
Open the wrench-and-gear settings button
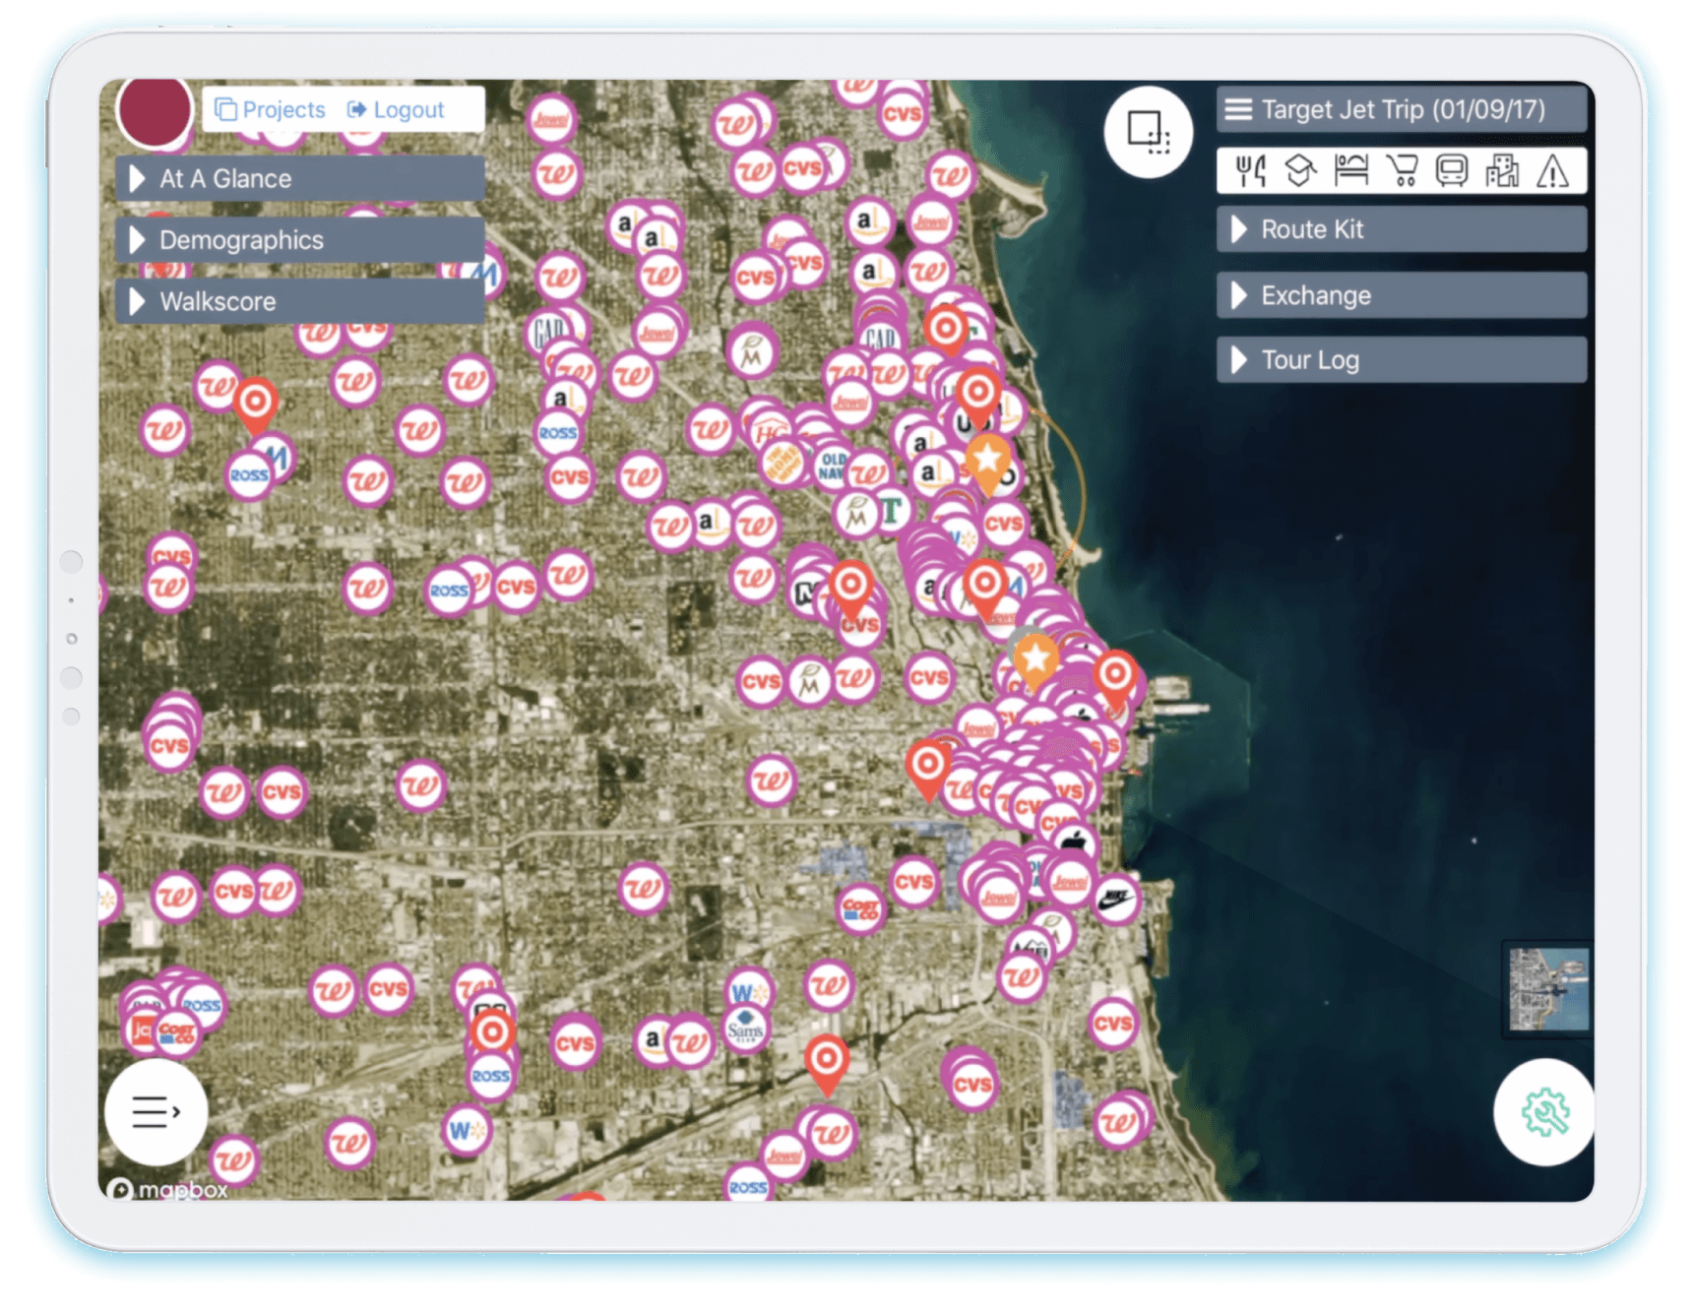point(1543,1112)
